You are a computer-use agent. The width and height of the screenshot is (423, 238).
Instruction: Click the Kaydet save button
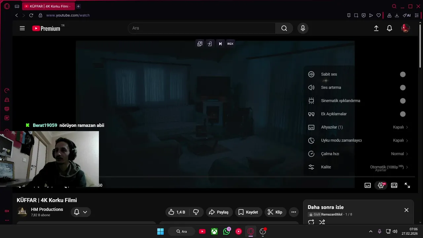248,212
